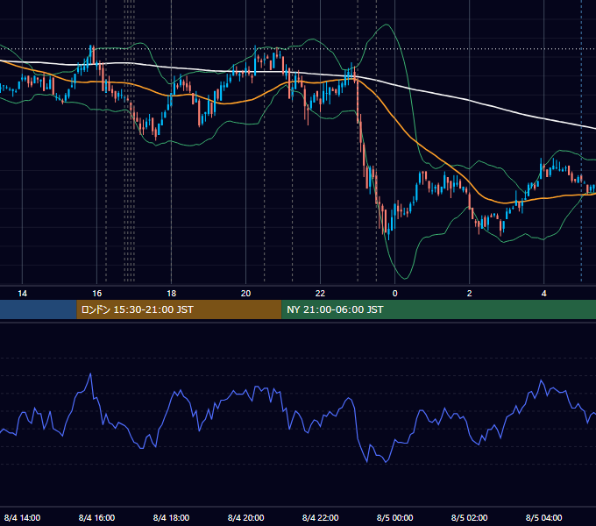
Task: Click the 8/5 00:00 time label
Action: tap(395, 517)
